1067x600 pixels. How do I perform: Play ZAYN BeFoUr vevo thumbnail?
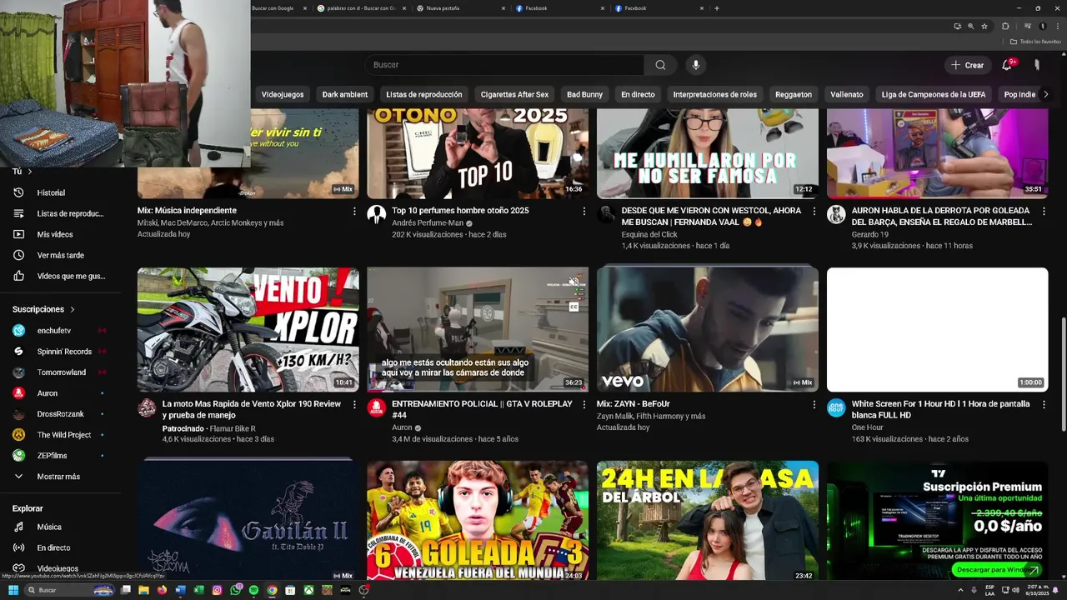point(708,329)
